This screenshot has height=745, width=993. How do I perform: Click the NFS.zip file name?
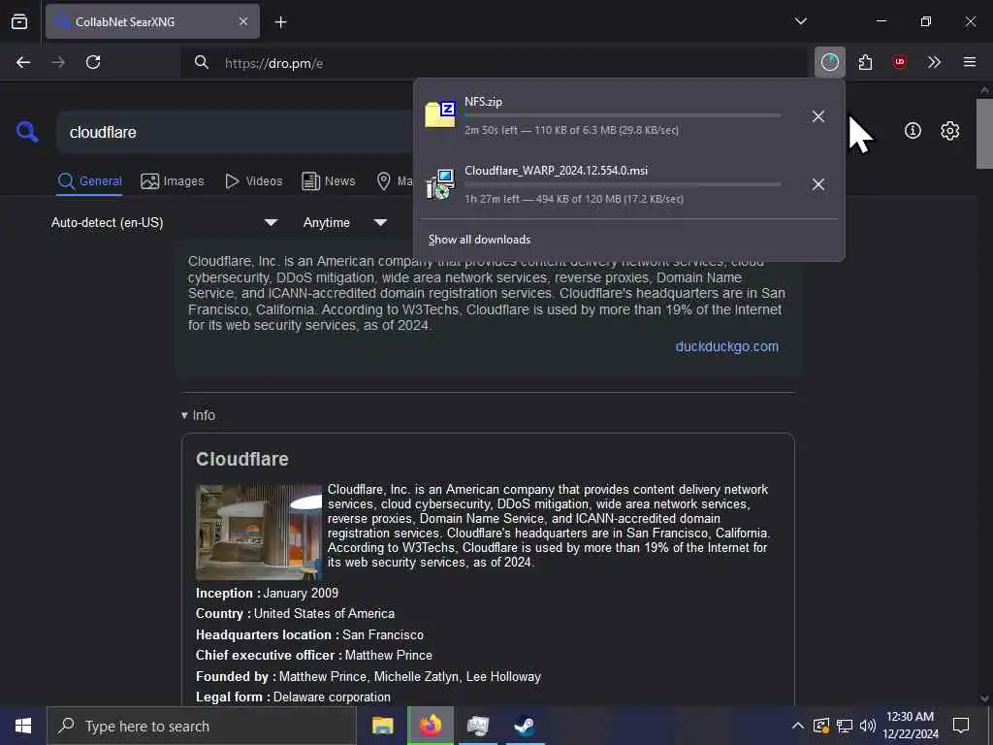point(483,101)
